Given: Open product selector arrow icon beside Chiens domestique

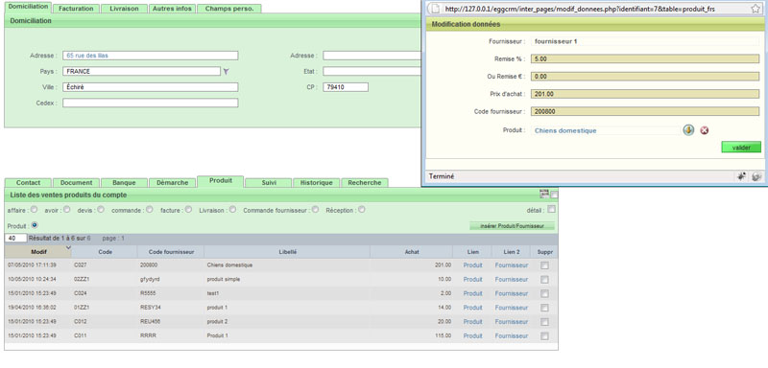Looking at the screenshot, I should tap(688, 130).
